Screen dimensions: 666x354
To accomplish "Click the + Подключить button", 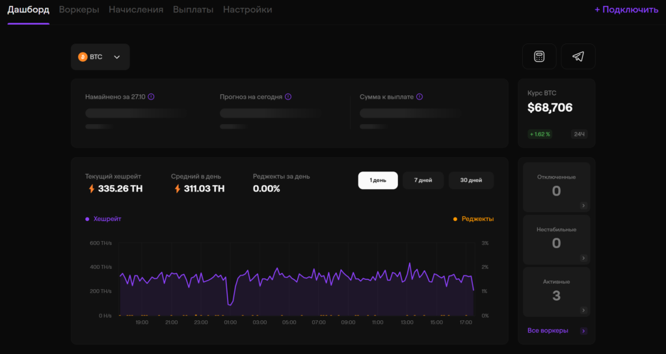I will point(626,10).
